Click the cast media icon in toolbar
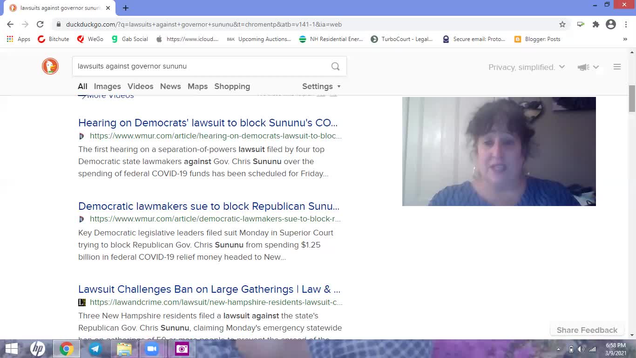The width and height of the screenshot is (636, 358). click(581, 24)
